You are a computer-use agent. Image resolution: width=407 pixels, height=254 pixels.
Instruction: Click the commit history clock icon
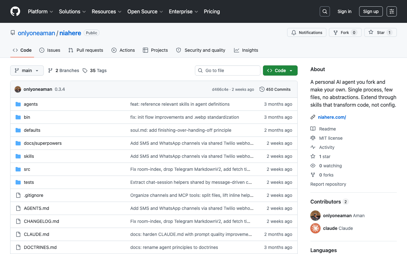coord(262,89)
